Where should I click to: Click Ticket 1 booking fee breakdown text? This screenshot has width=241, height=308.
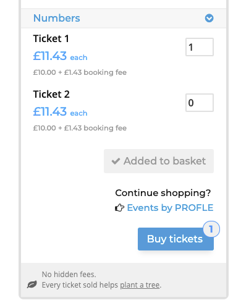[x=80, y=72]
